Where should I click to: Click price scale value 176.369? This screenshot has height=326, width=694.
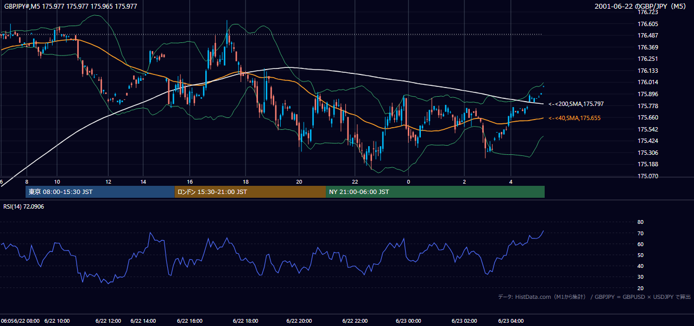tap(647, 47)
